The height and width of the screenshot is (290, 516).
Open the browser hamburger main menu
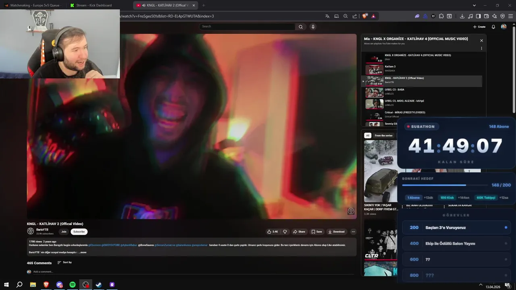(x=511, y=16)
